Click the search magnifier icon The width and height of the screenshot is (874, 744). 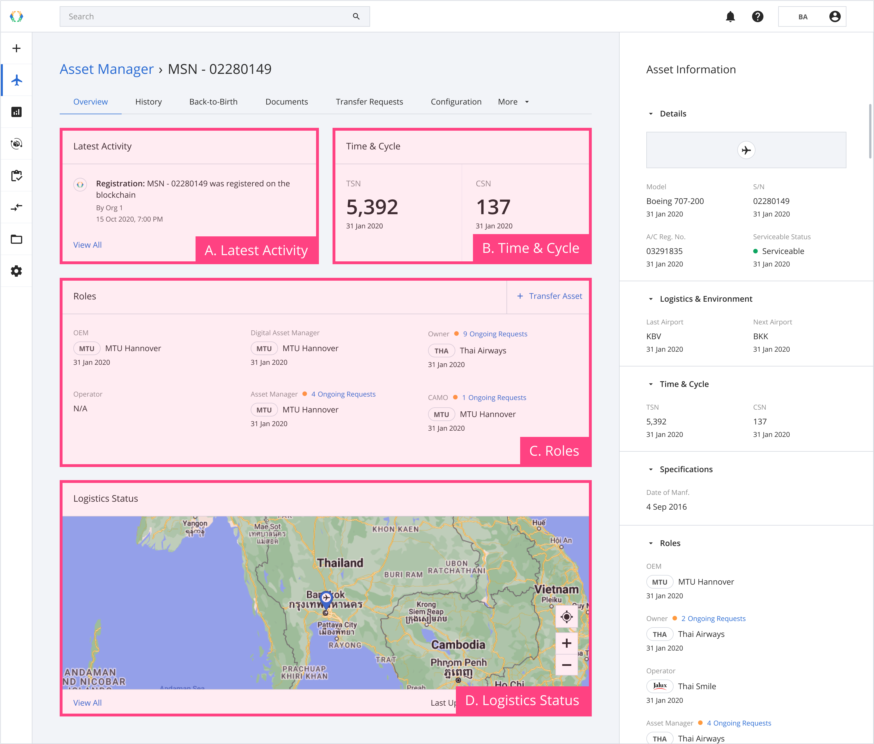pyautogui.click(x=356, y=16)
